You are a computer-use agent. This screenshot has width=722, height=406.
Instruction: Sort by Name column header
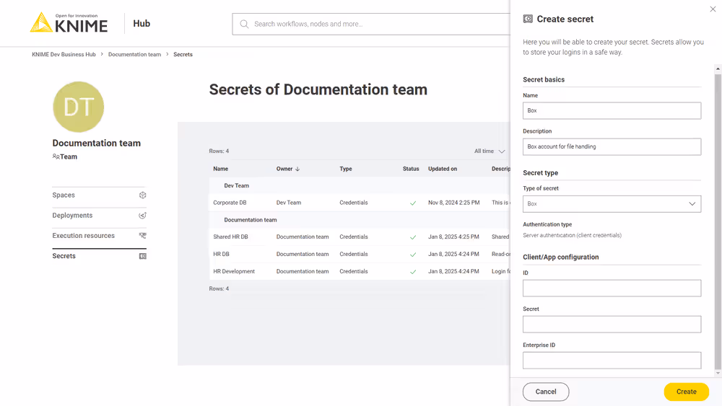click(x=220, y=169)
